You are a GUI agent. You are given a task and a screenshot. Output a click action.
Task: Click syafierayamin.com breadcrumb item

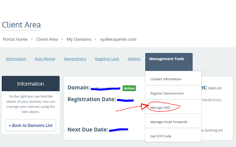point(118,39)
